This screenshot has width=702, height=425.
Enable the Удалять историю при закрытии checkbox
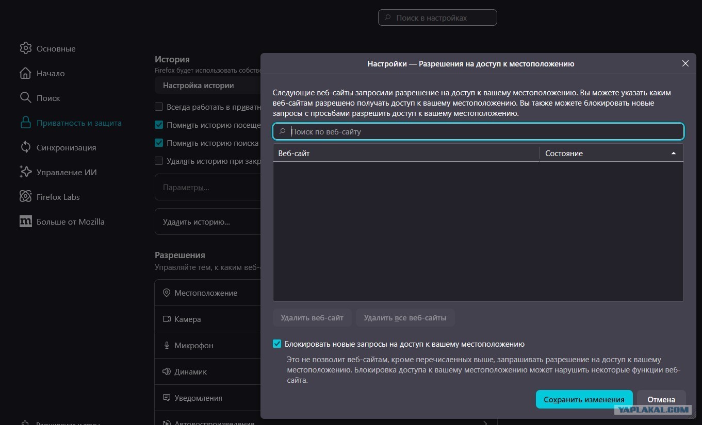(159, 161)
